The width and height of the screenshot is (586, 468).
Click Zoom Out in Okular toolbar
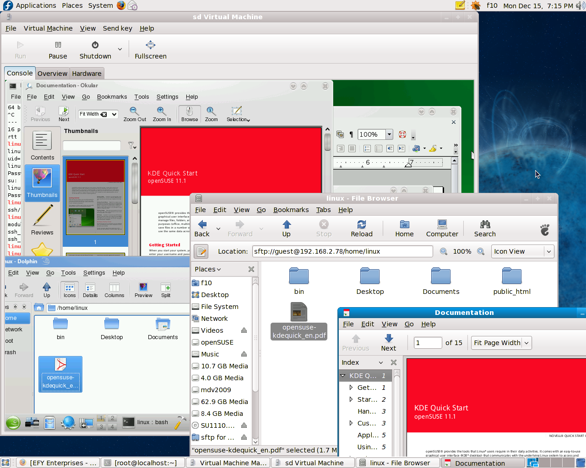coord(135,114)
